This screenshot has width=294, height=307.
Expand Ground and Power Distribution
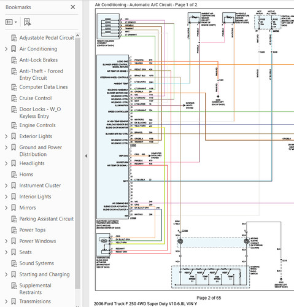6,147
